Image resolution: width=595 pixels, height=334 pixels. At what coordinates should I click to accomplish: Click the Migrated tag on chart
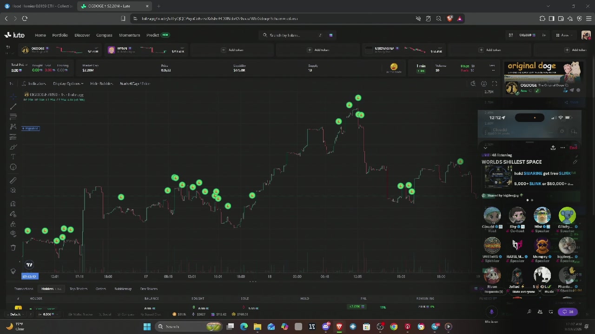31,128
